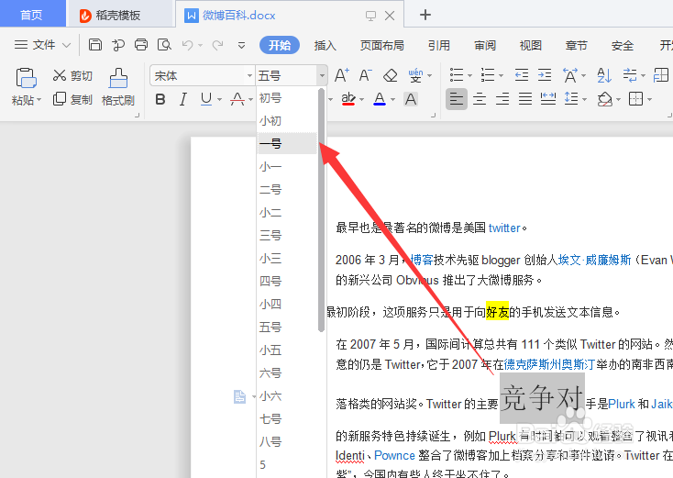Click the paragraph shading bucket icon
Image resolution: width=673 pixels, height=478 pixels.
(605, 99)
